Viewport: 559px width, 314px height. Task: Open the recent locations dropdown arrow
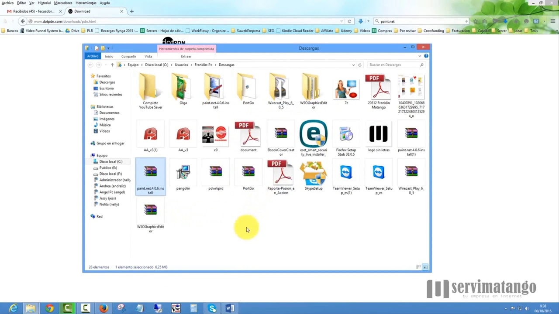pyautogui.click(x=105, y=65)
